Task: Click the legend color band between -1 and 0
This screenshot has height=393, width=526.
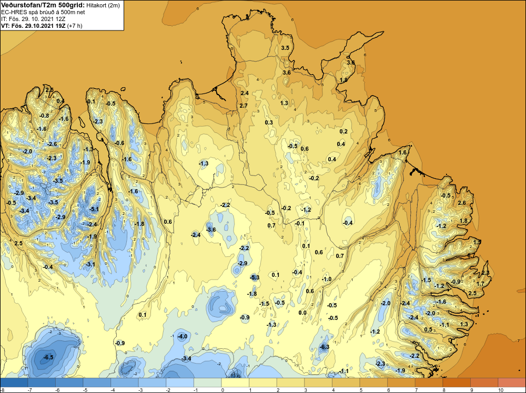Action: [x=208, y=382]
